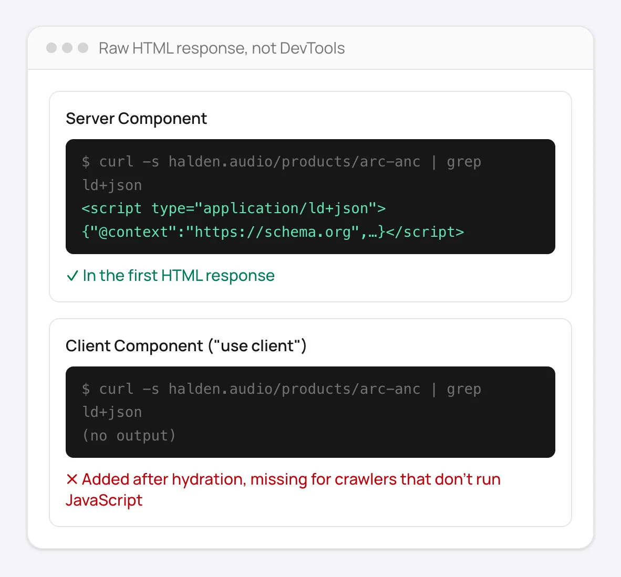Click the curl command in Server Component terminal
Image resolution: width=621 pixels, height=577 pixels.
[x=281, y=173]
